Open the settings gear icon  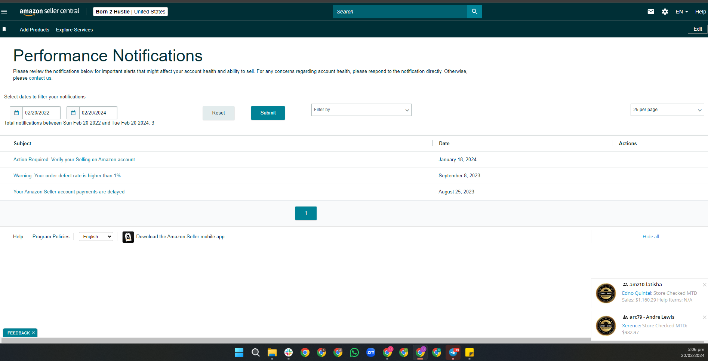[665, 12]
